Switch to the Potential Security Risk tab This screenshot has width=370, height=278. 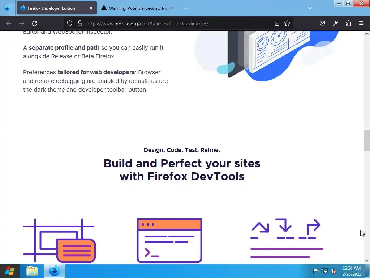tap(138, 8)
